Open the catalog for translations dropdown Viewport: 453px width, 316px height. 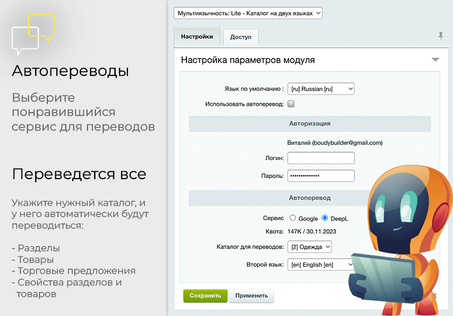309,247
